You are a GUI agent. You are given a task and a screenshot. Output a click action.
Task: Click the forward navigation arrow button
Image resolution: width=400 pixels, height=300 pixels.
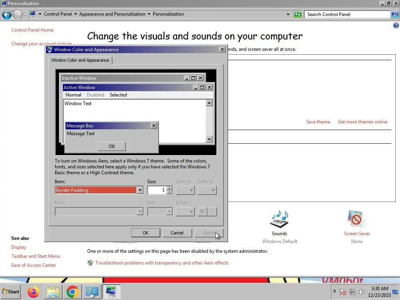click(17, 14)
